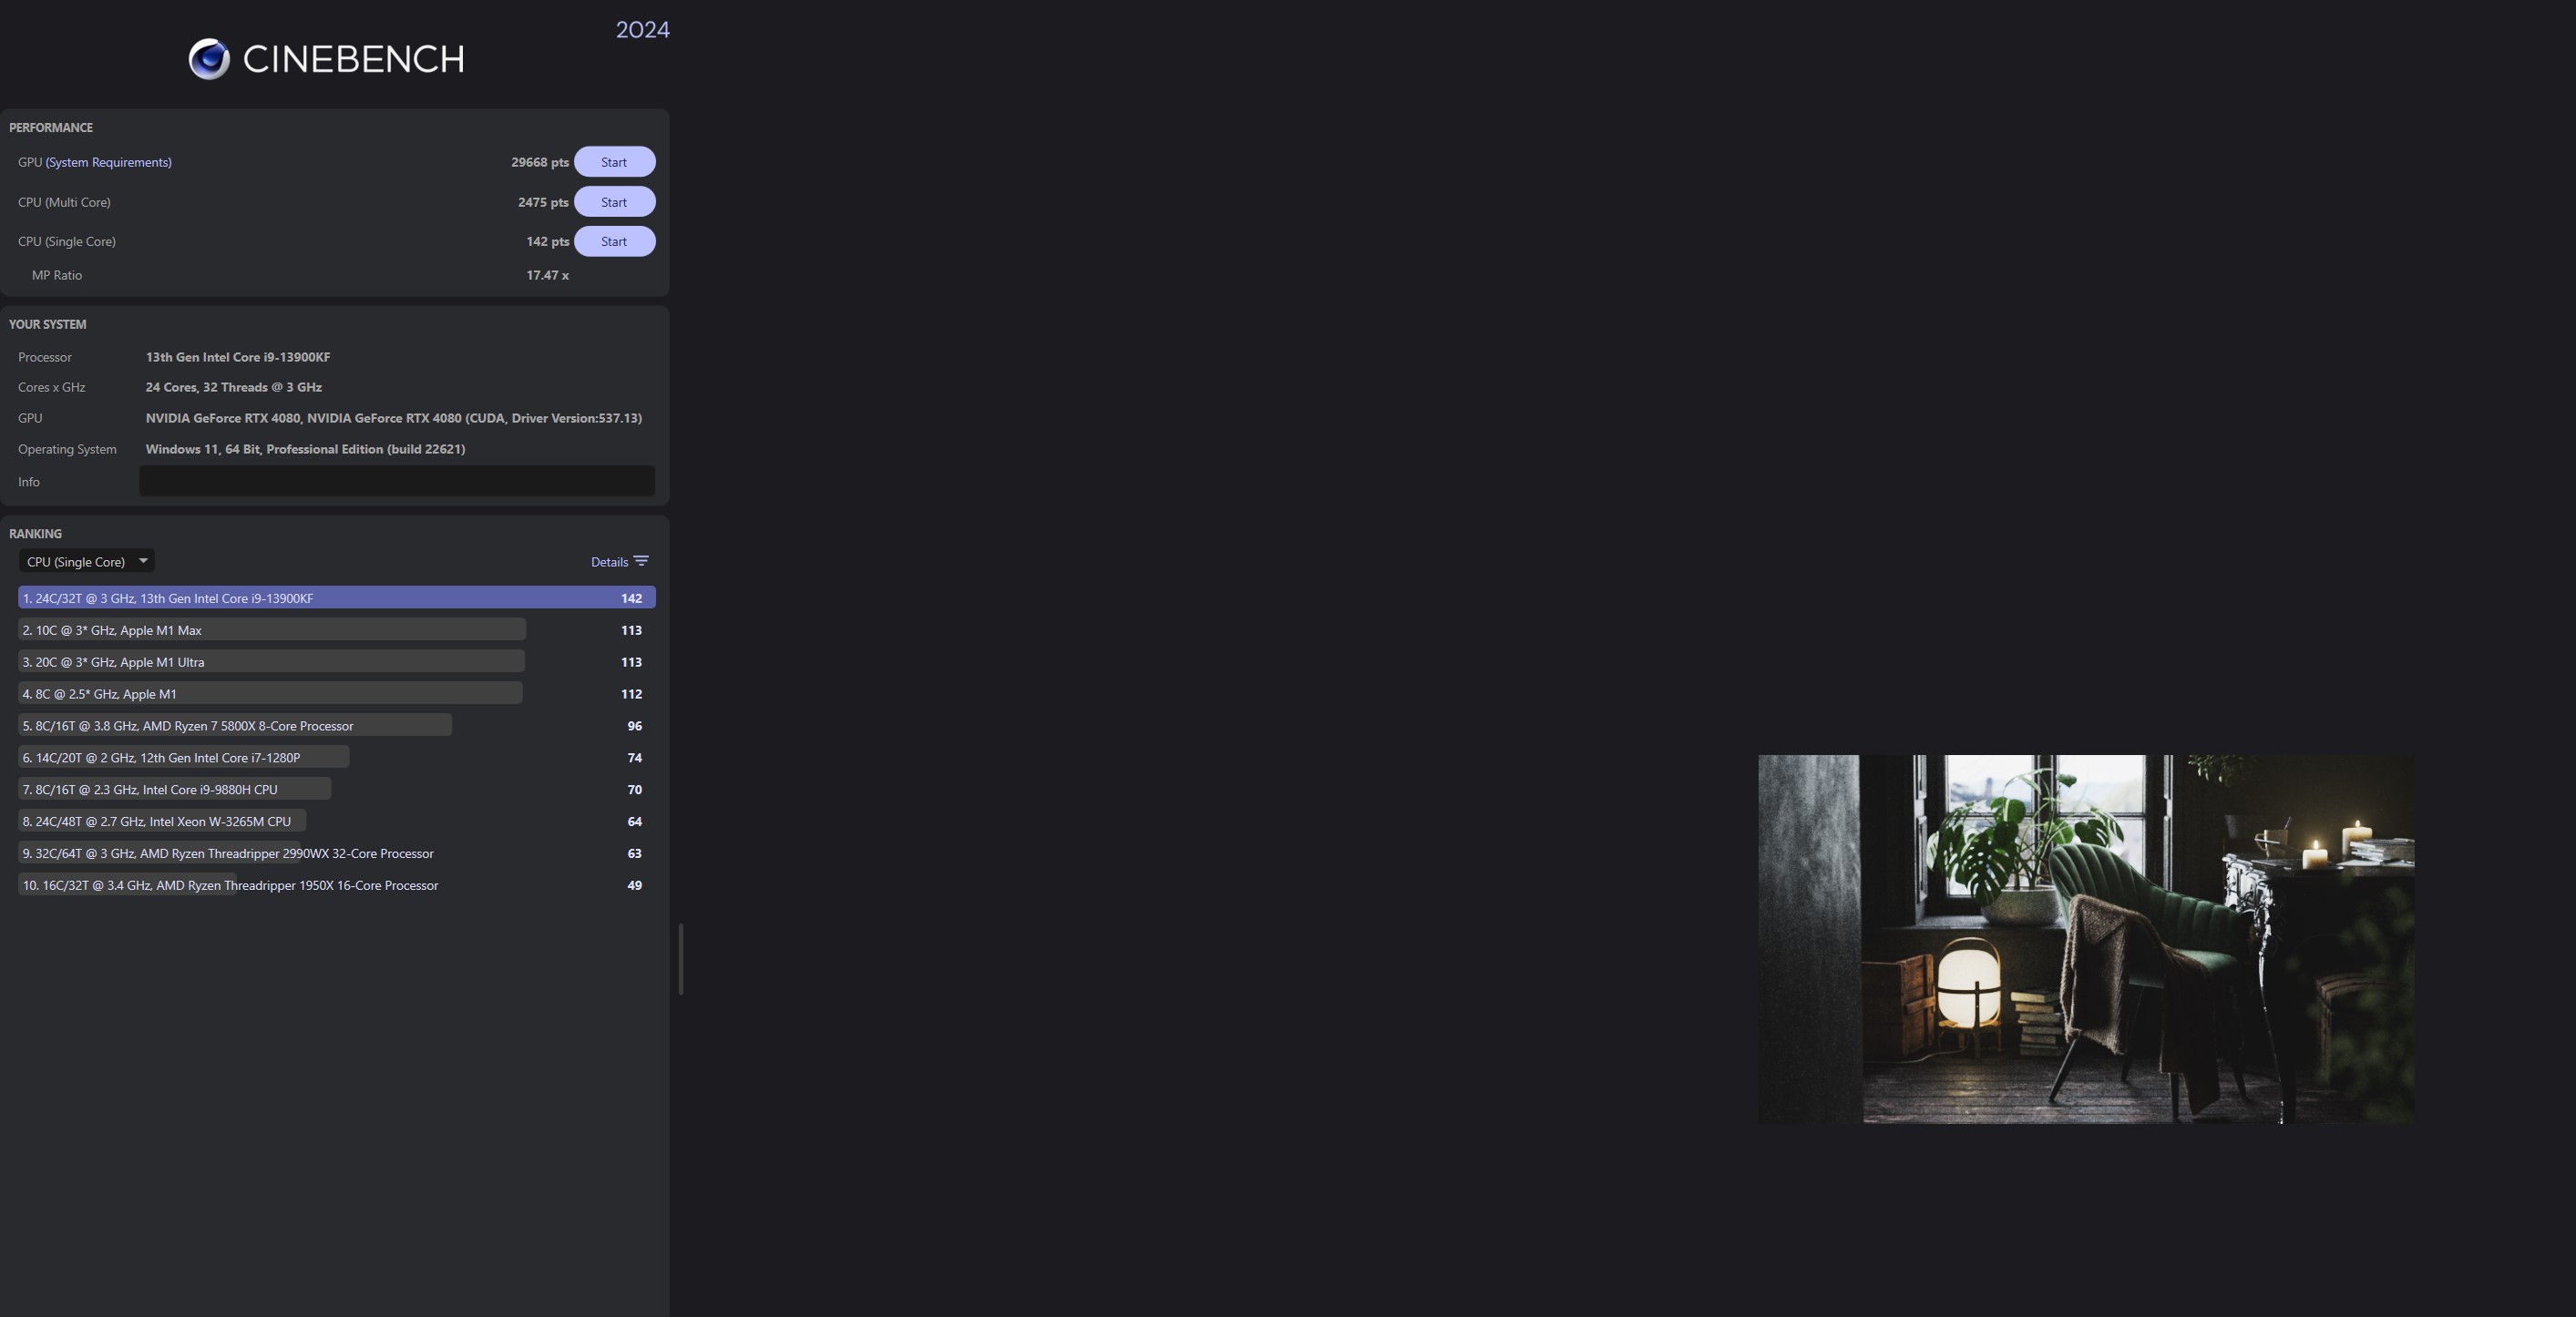Open the System Requirements link
2576x1317 pixels.
pyautogui.click(x=108, y=162)
